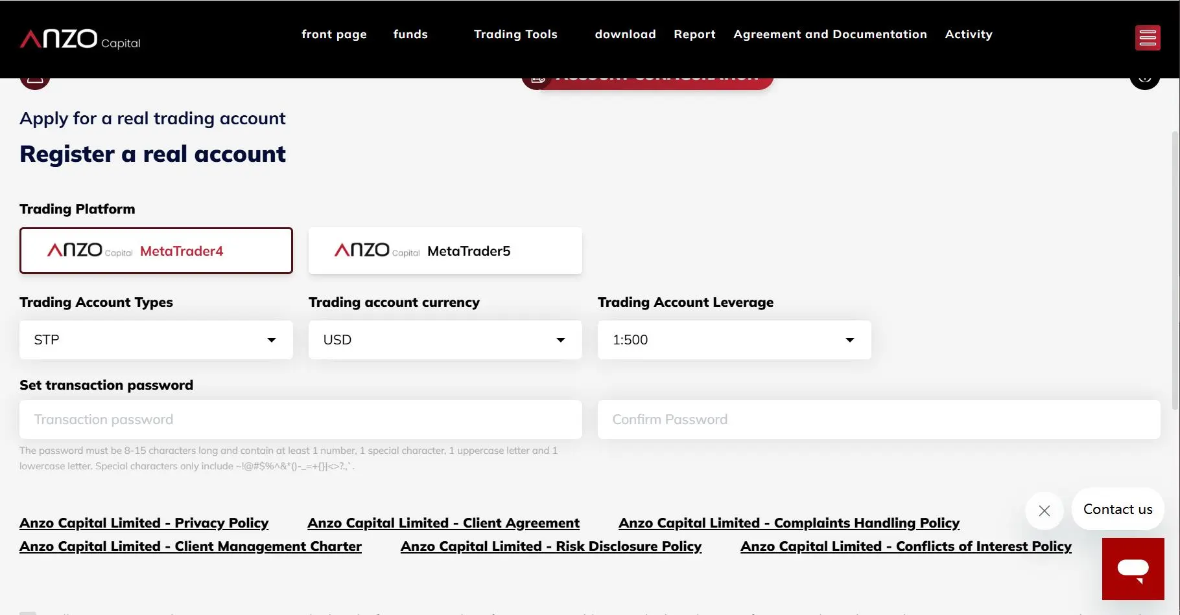Viewport: 1180px width, 615px height.
Task: Select the MetaTrader4 platform
Action: tap(156, 251)
